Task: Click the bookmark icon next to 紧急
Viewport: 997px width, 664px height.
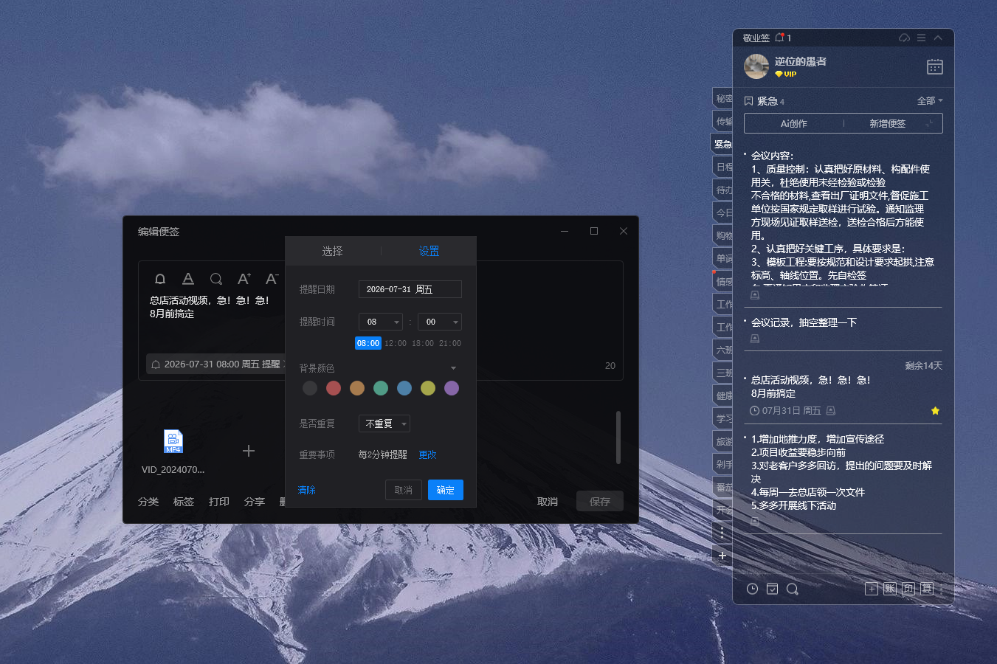Action: [x=748, y=101]
